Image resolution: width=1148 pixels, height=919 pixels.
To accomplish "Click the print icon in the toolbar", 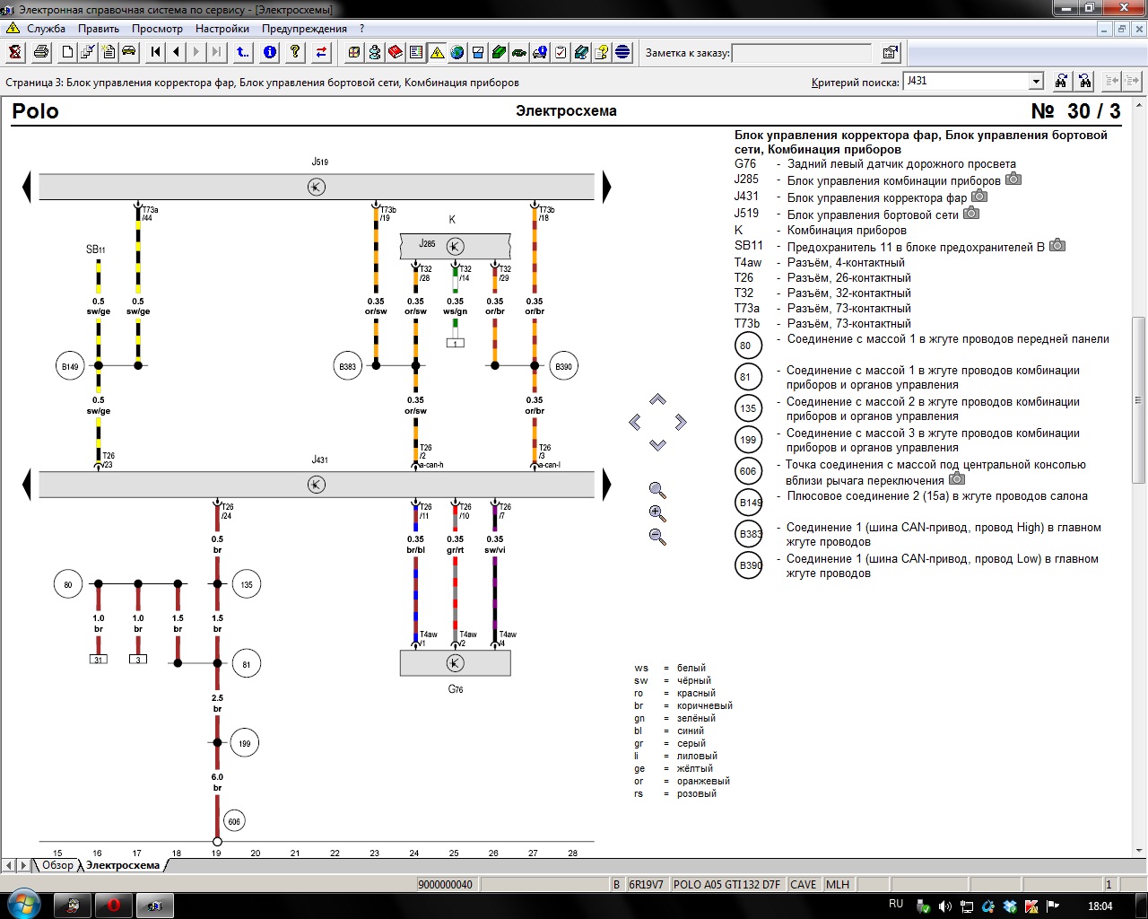I will tap(41, 52).
